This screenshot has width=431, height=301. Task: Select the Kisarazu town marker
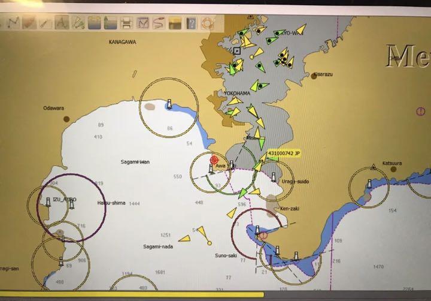(x=315, y=75)
